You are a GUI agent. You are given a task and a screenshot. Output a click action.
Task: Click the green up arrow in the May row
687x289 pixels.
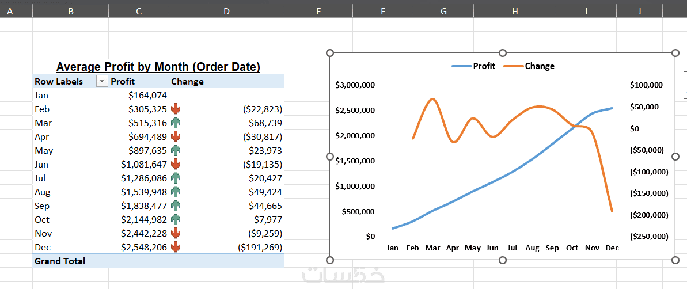point(176,151)
